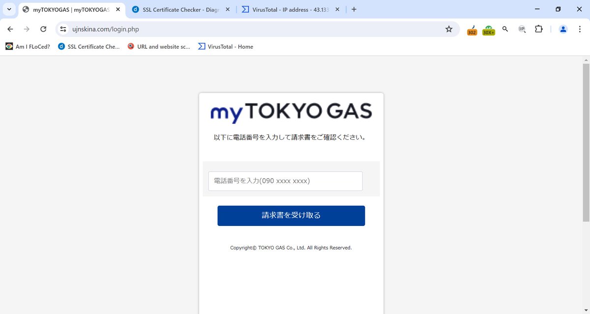
Task: Open the SSL Certificate Che... bookmark
Action: click(88, 47)
